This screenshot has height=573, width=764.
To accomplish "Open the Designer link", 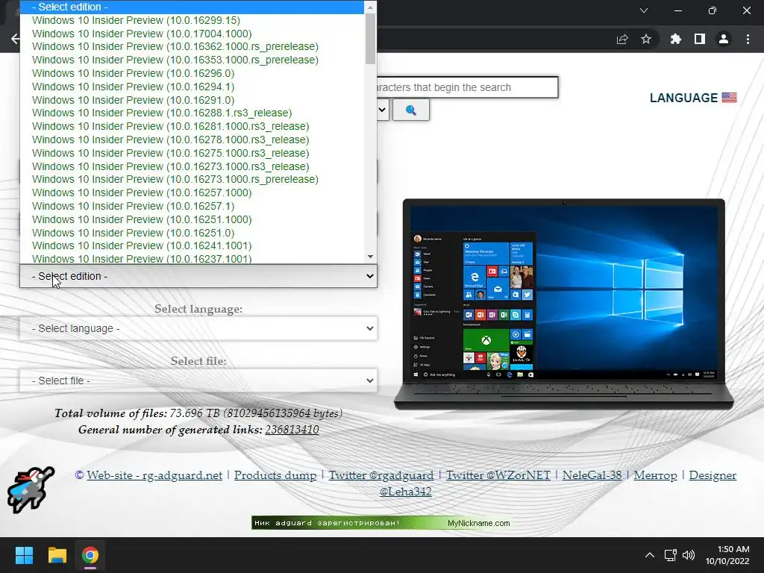I will pyautogui.click(x=713, y=475).
